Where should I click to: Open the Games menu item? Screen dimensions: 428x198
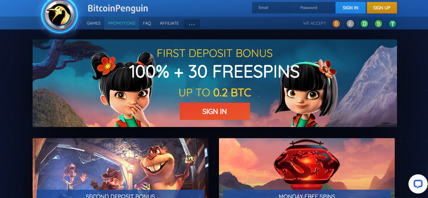pyautogui.click(x=94, y=23)
